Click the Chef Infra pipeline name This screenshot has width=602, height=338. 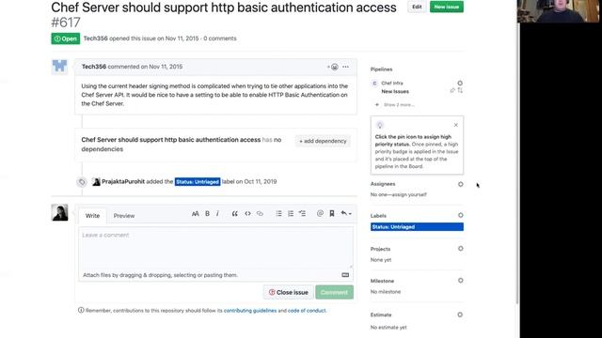click(392, 84)
